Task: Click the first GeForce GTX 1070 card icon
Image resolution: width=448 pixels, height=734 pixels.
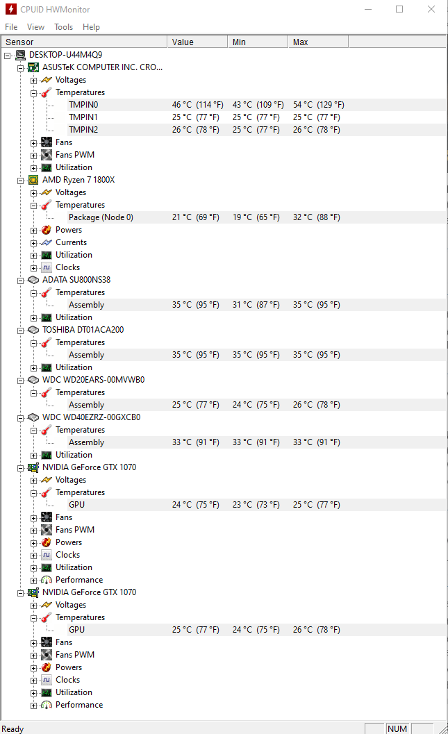Action: click(33, 467)
